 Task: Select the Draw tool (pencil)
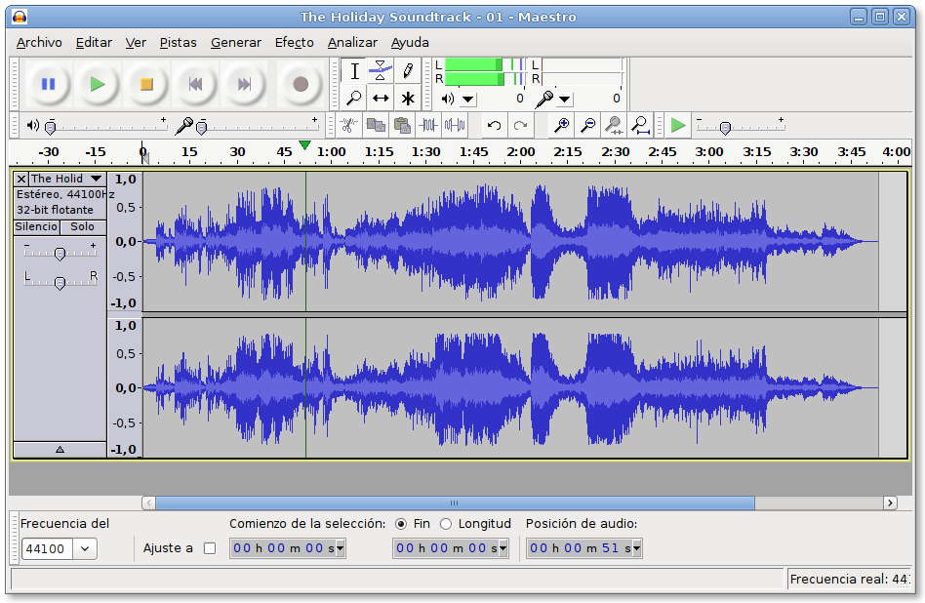pyautogui.click(x=408, y=70)
